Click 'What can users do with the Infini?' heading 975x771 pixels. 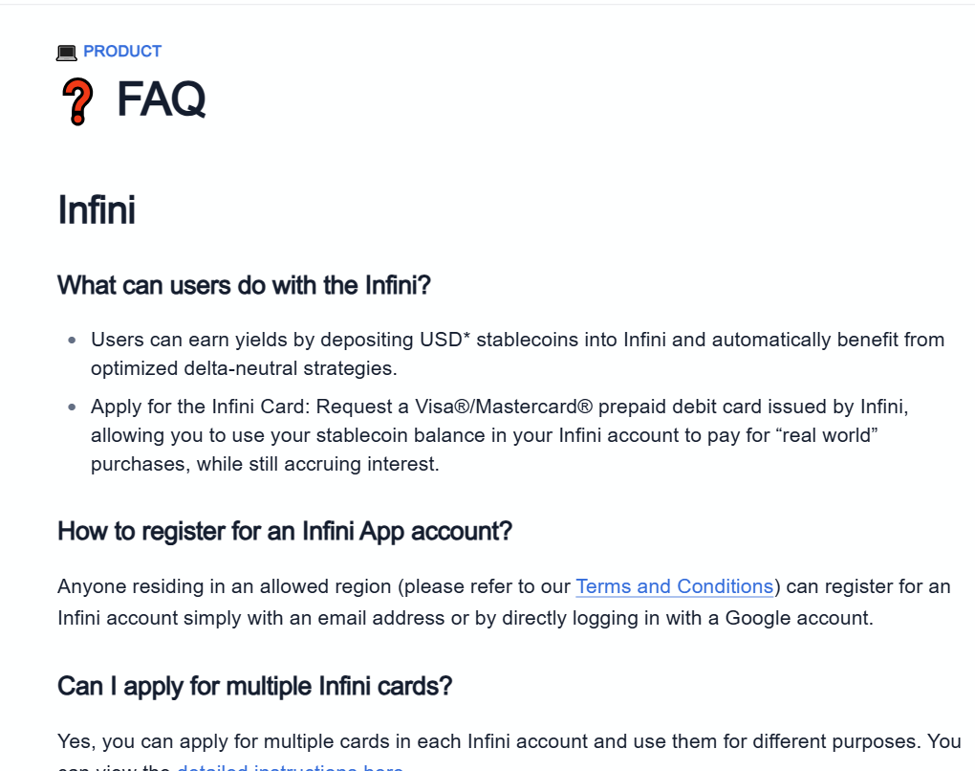244,286
